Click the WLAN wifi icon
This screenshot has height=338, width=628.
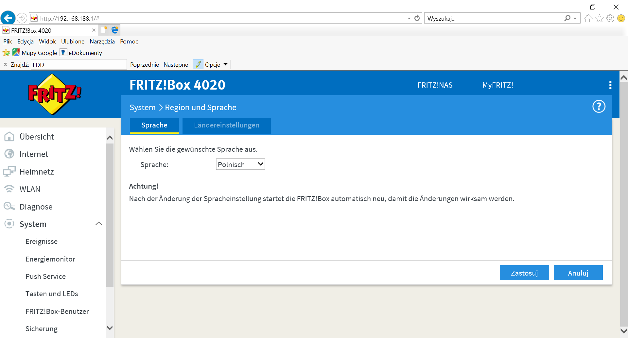point(9,189)
